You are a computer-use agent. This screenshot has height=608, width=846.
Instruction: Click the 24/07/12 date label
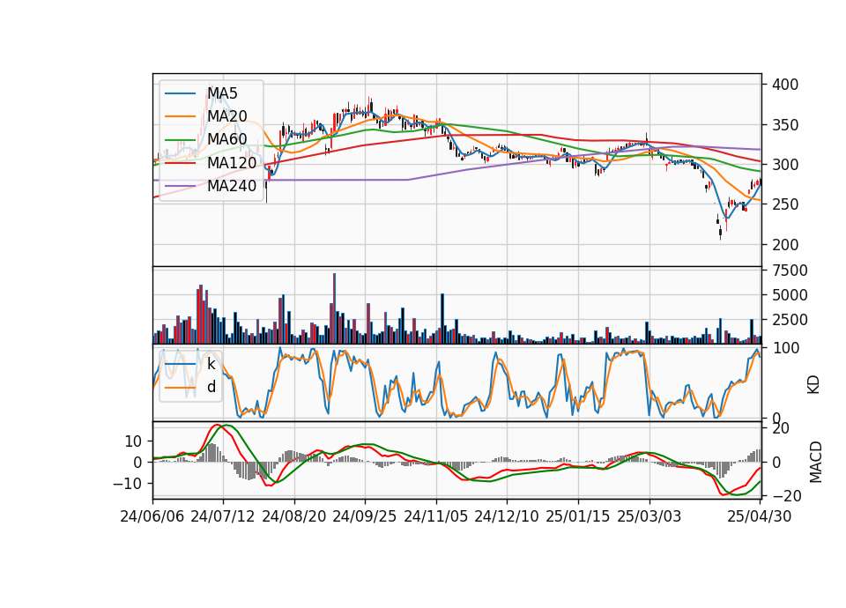pyautogui.click(x=223, y=516)
